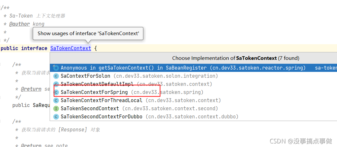Screen dimensions: 337x147
Task: Click the Choose Implementation popup title bar
Action: [x=193, y=58]
